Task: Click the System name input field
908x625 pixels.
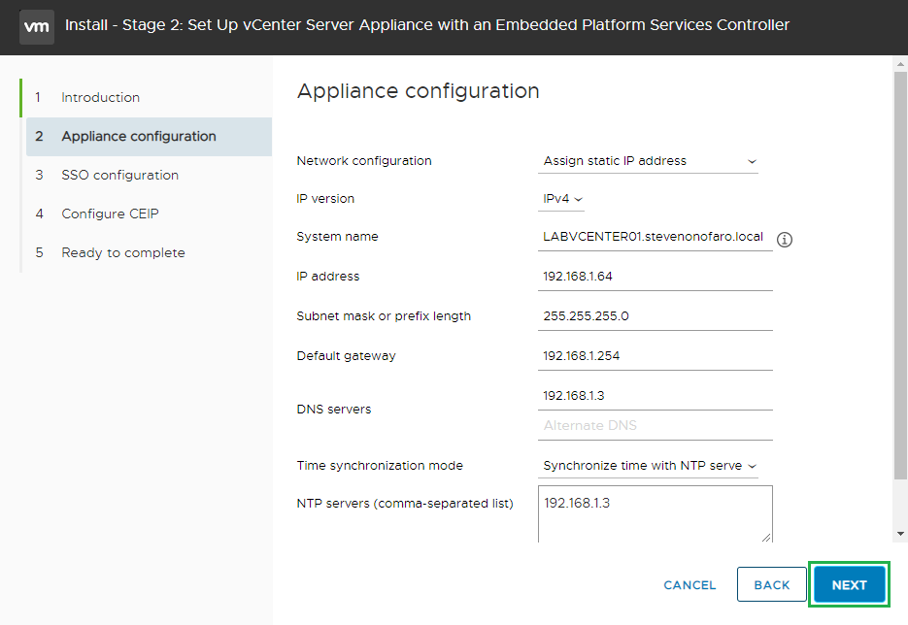Action: [x=655, y=237]
